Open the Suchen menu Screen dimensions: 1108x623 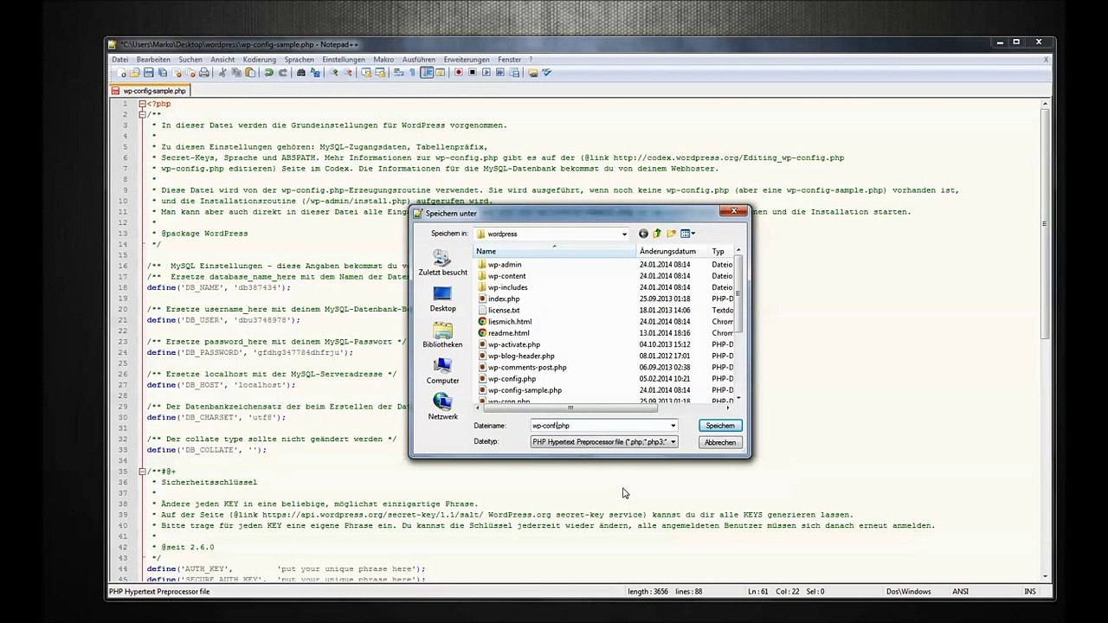190,60
